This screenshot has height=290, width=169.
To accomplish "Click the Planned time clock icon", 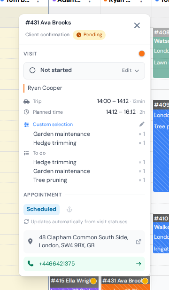I will tap(27, 112).
